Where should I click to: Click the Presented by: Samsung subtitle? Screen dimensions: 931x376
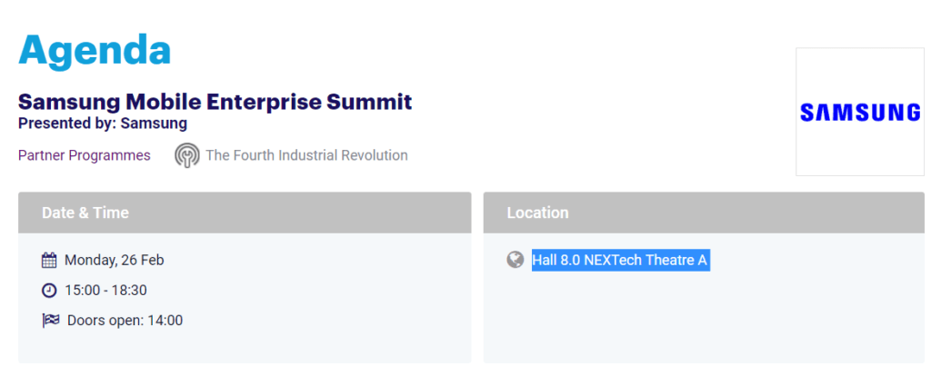point(103,123)
